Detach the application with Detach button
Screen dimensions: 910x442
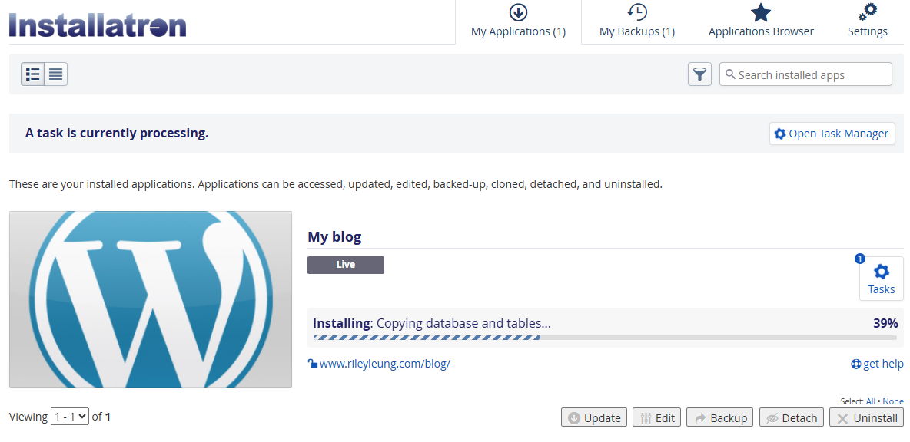[792, 417]
